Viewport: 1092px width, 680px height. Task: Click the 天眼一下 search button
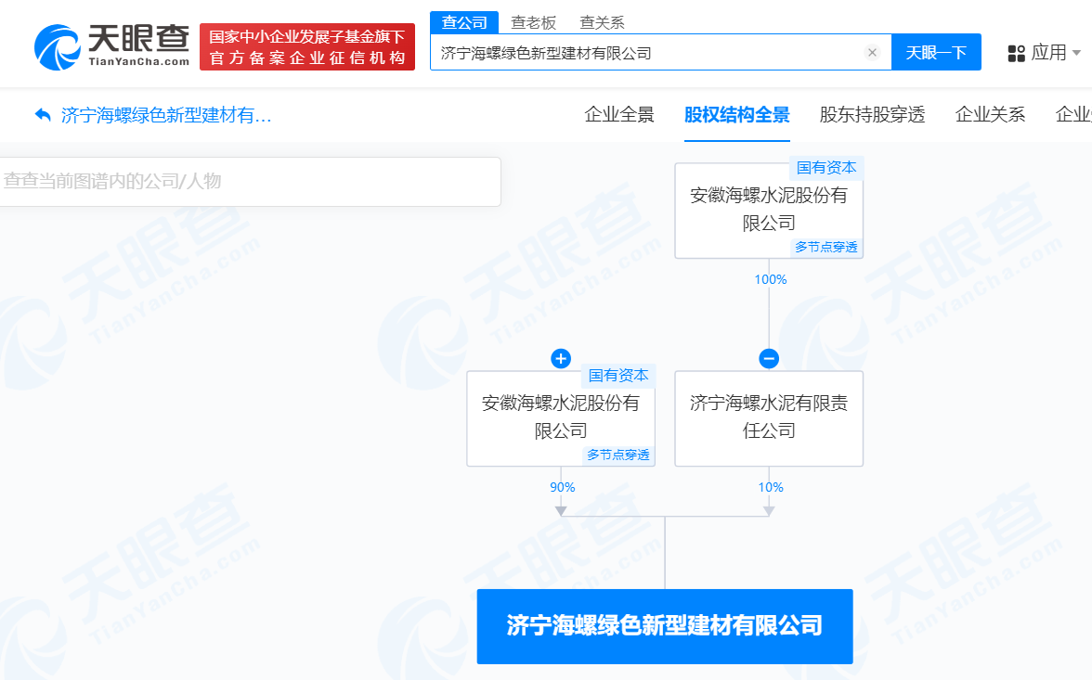tap(936, 52)
